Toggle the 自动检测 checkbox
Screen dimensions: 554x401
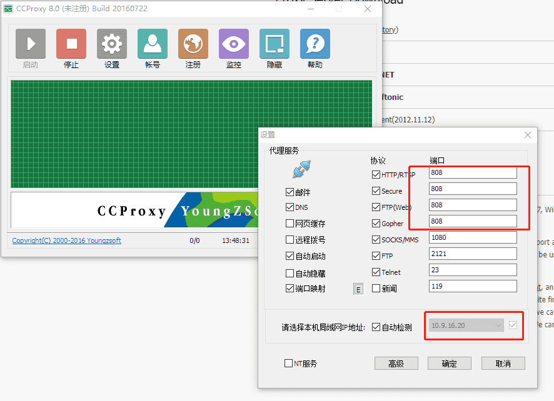[376, 327]
